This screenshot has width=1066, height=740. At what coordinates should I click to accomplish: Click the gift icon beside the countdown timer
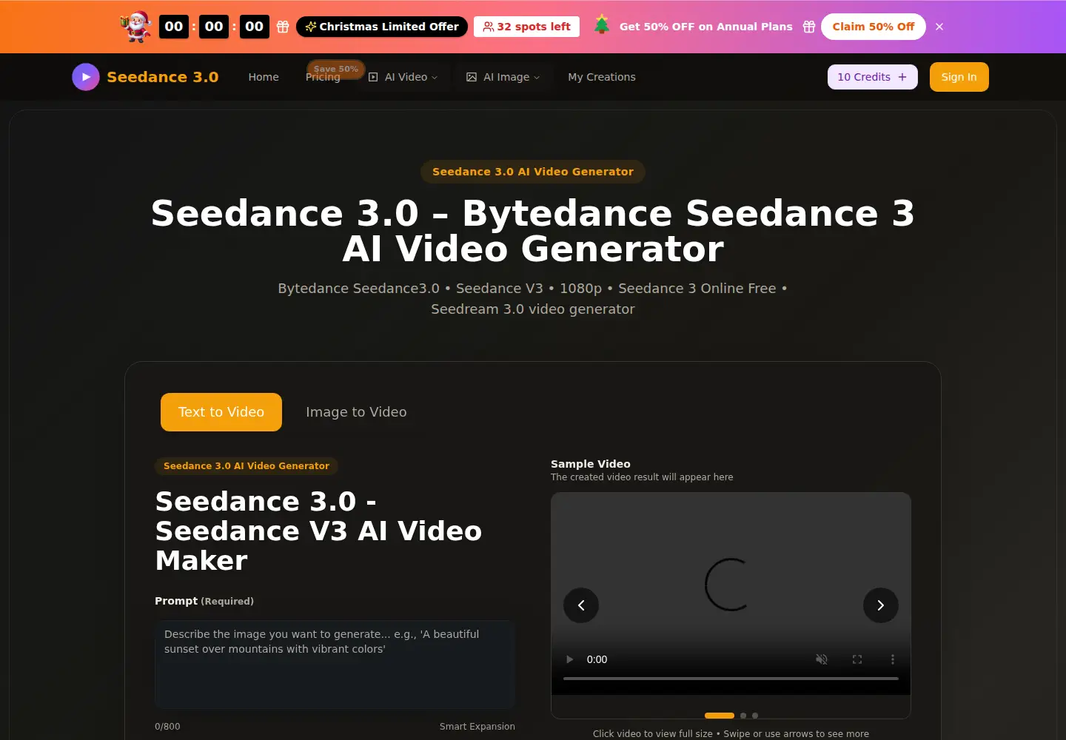point(283,27)
